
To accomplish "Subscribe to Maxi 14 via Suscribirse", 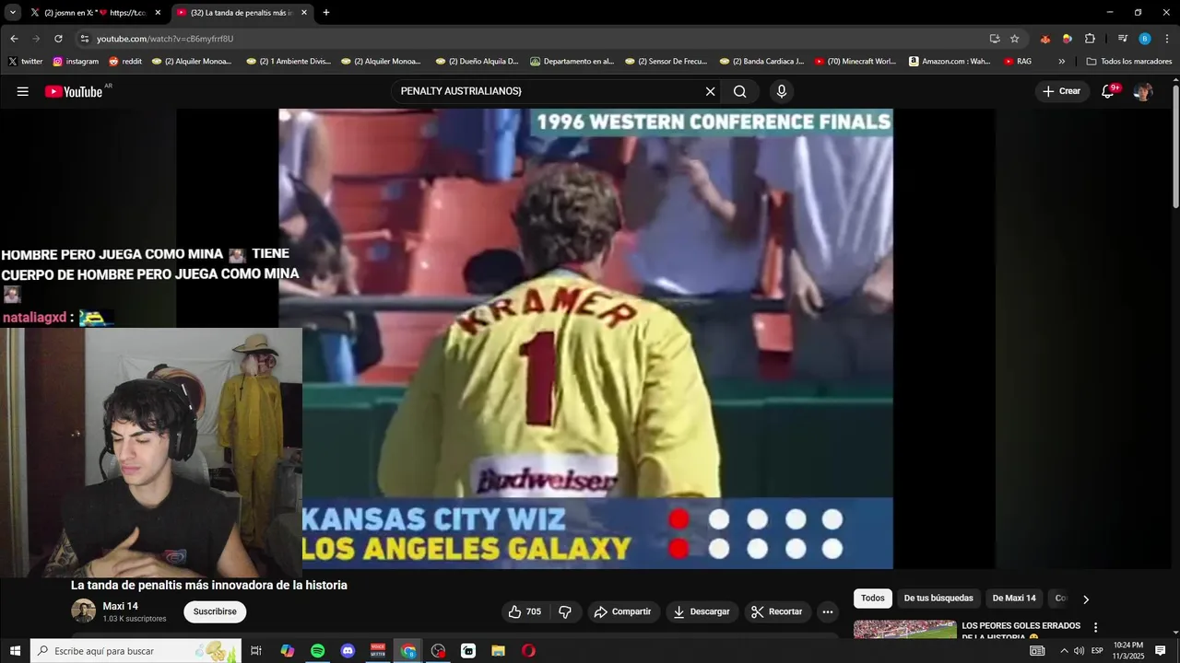I will point(215,611).
